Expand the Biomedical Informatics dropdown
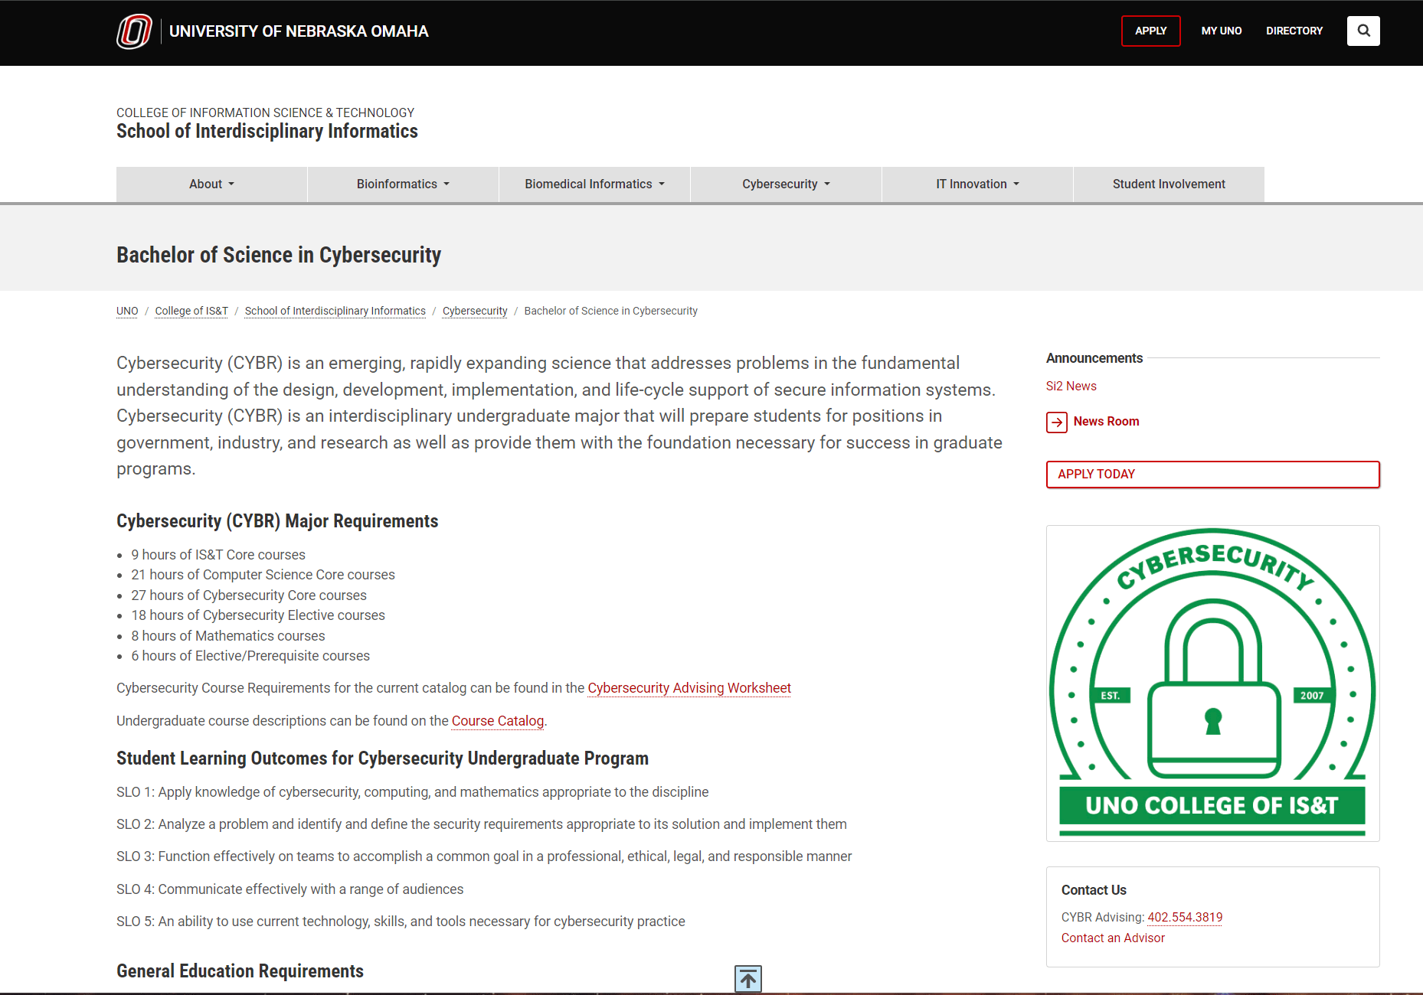The width and height of the screenshot is (1423, 995). pyautogui.click(x=594, y=184)
